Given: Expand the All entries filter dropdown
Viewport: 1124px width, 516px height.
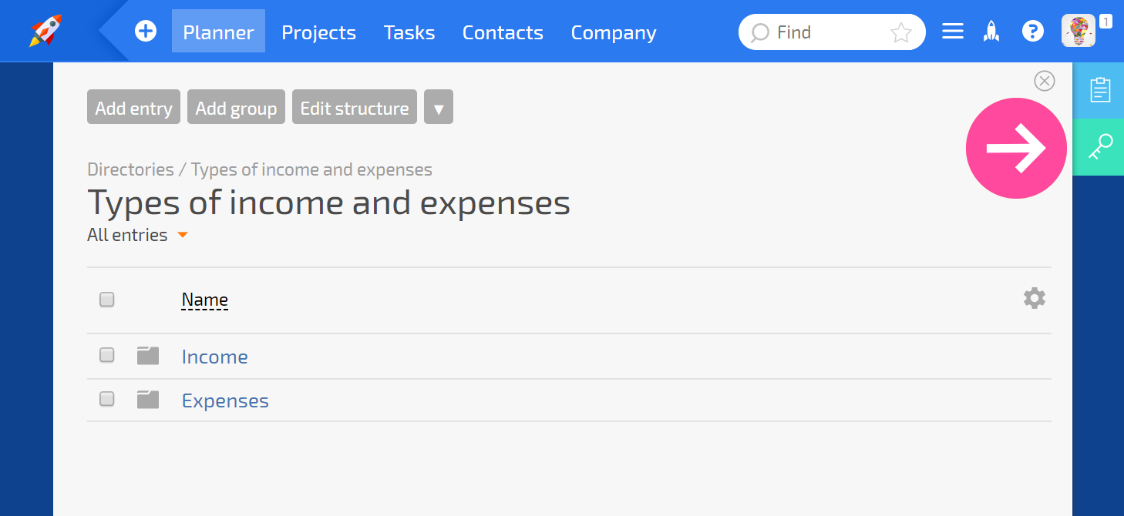Looking at the screenshot, I should [x=138, y=235].
